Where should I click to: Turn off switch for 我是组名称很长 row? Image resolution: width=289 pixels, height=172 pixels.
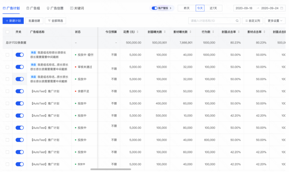click(20, 55)
